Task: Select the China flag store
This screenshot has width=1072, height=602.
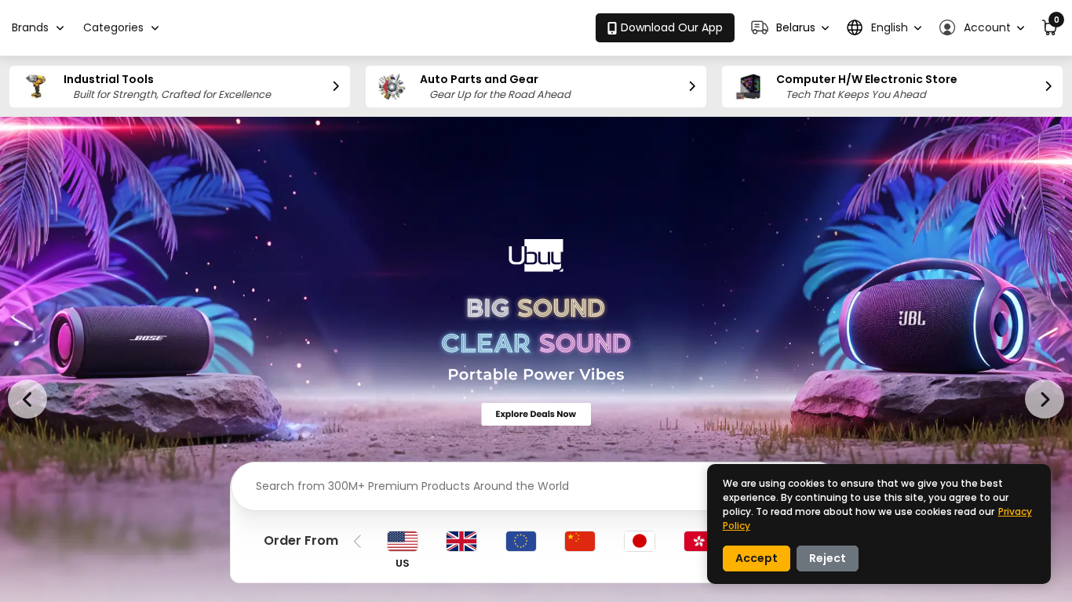Action: tap(580, 542)
